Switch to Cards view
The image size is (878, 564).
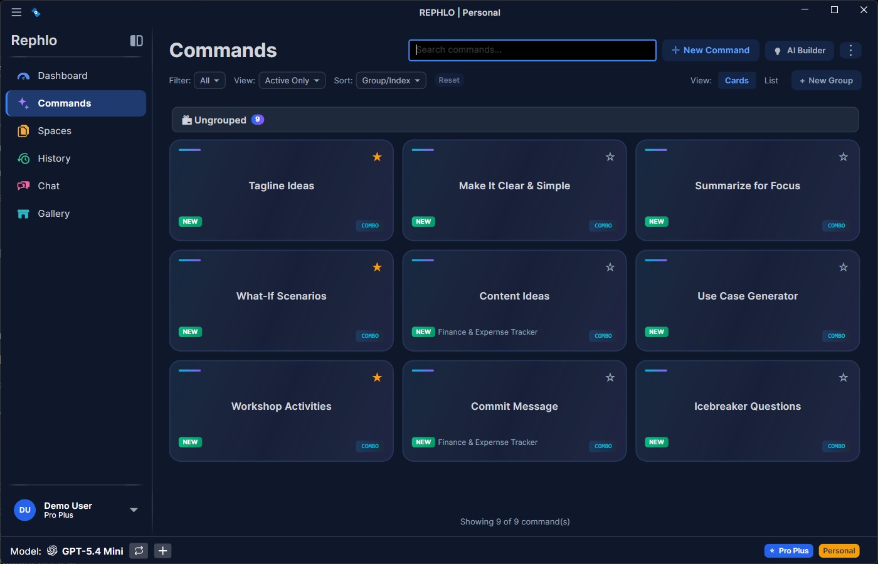[737, 80]
